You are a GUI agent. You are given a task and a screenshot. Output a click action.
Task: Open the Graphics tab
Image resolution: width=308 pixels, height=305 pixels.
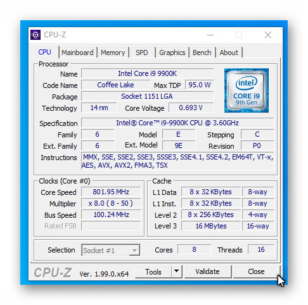click(x=172, y=53)
